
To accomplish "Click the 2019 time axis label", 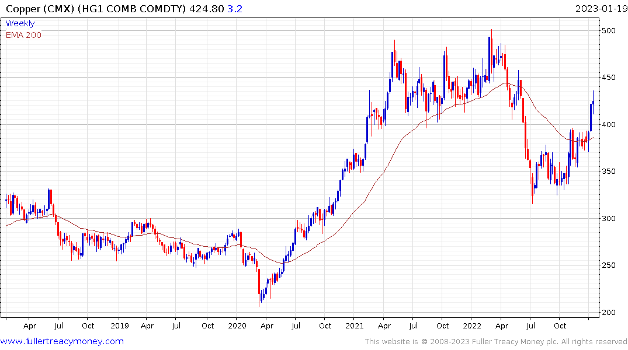I will tap(119, 326).
